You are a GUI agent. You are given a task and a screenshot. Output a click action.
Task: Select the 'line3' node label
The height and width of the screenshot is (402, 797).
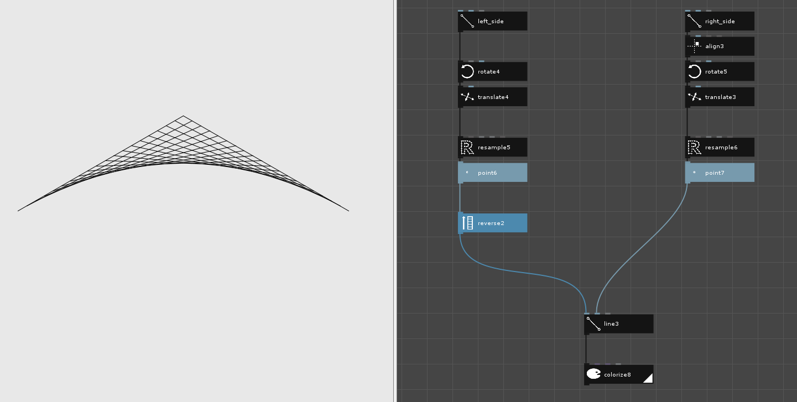coord(611,323)
